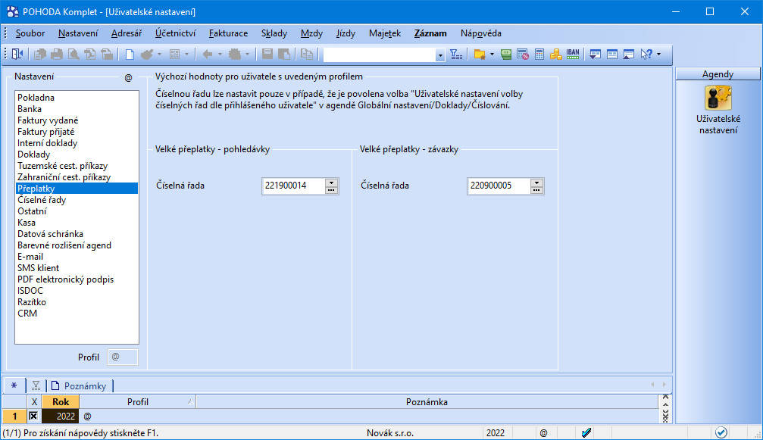The image size is (763, 440).
Task: Click the funnel filter icon beside the search box
Action: click(x=456, y=54)
